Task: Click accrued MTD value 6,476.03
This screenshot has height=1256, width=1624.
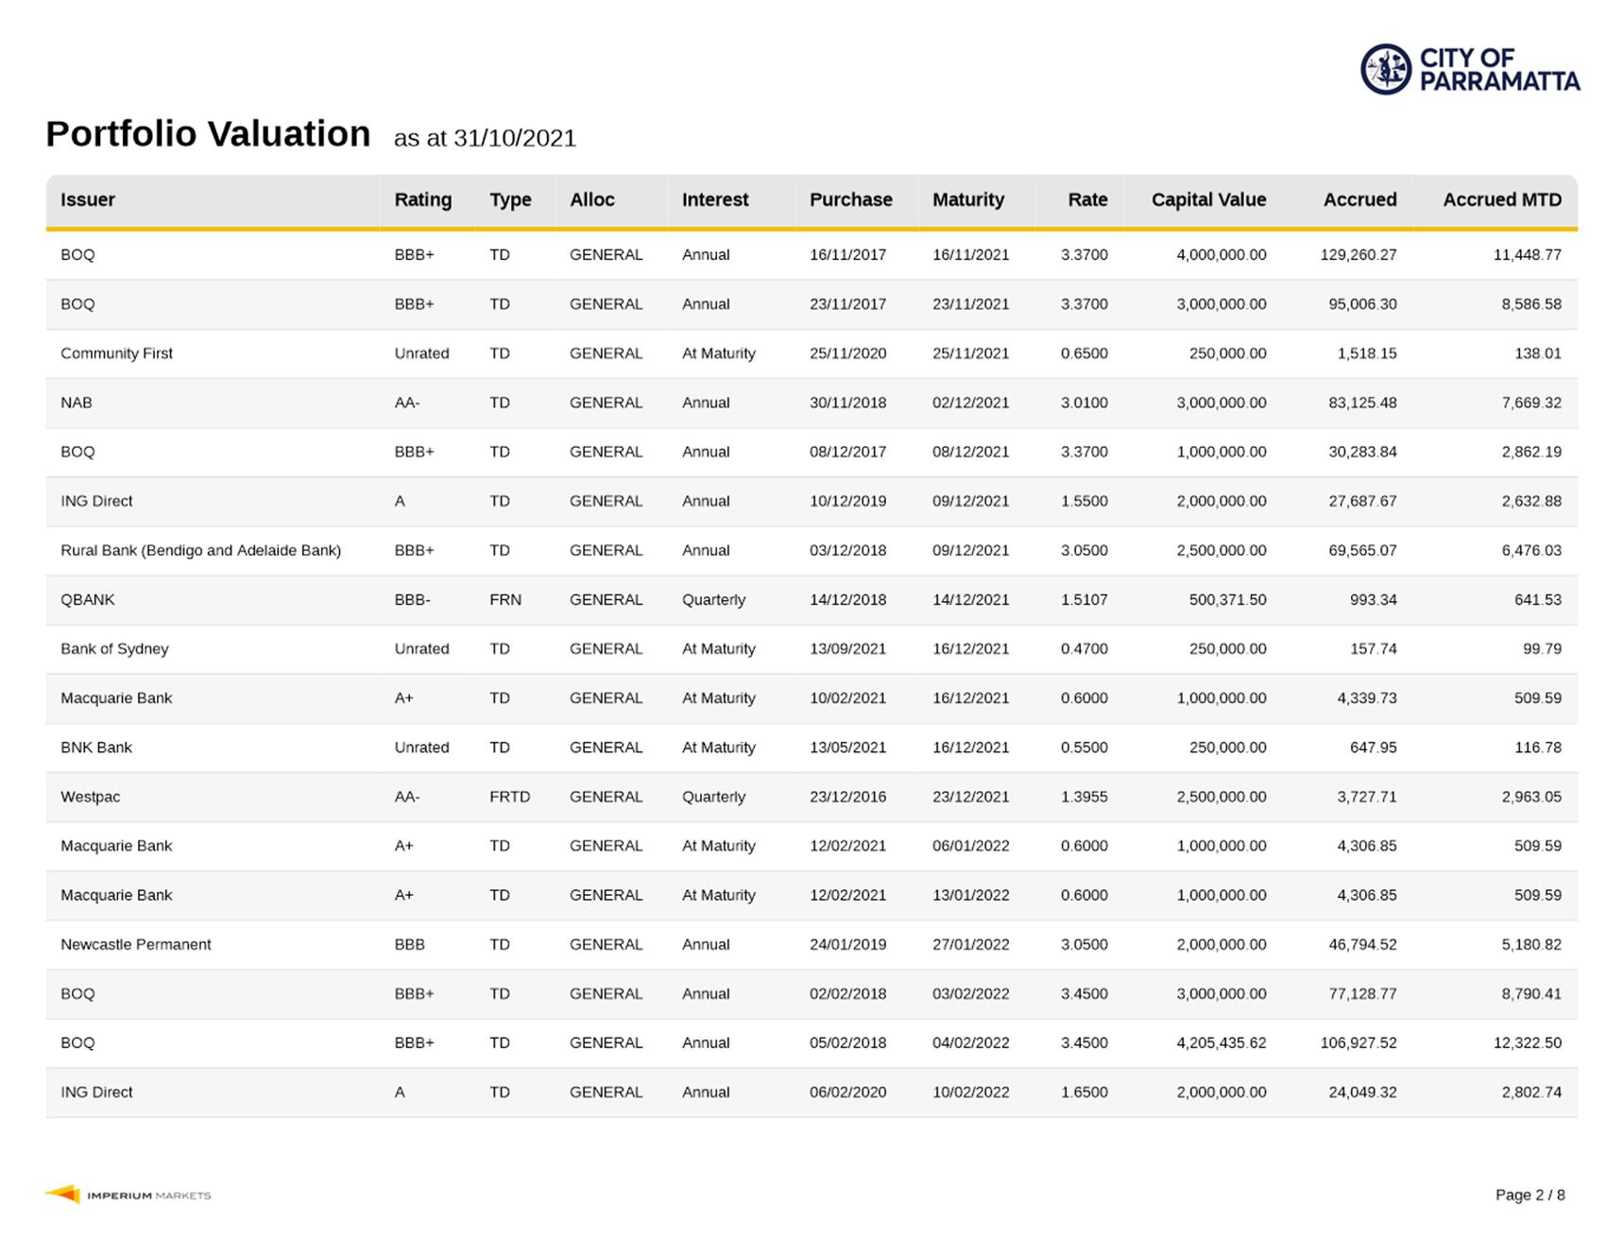Action: pyautogui.click(x=1531, y=550)
